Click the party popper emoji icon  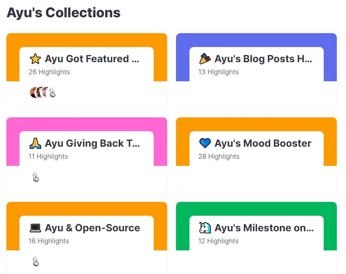coord(205,59)
